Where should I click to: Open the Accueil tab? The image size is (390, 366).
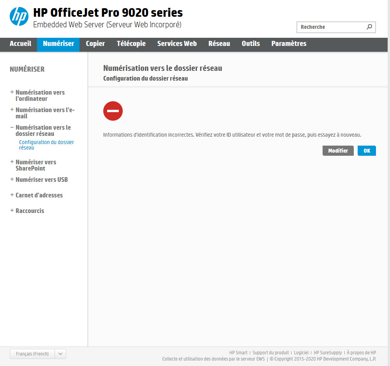click(x=20, y=44)
